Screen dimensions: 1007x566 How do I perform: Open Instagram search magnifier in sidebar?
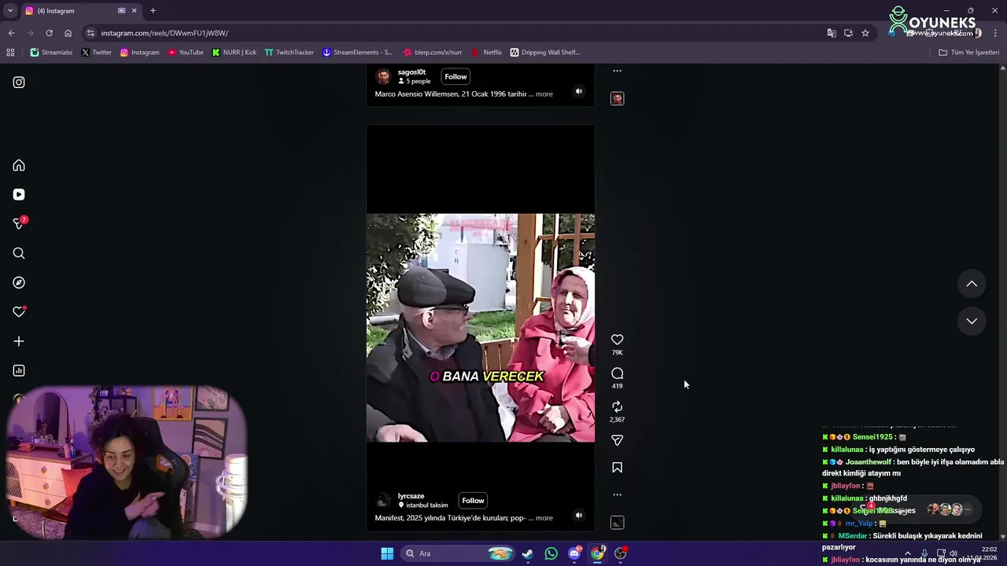(x=19, y=253)
